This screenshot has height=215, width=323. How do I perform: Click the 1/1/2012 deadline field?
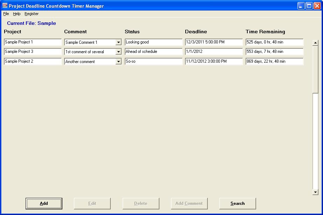click(214, 51)
